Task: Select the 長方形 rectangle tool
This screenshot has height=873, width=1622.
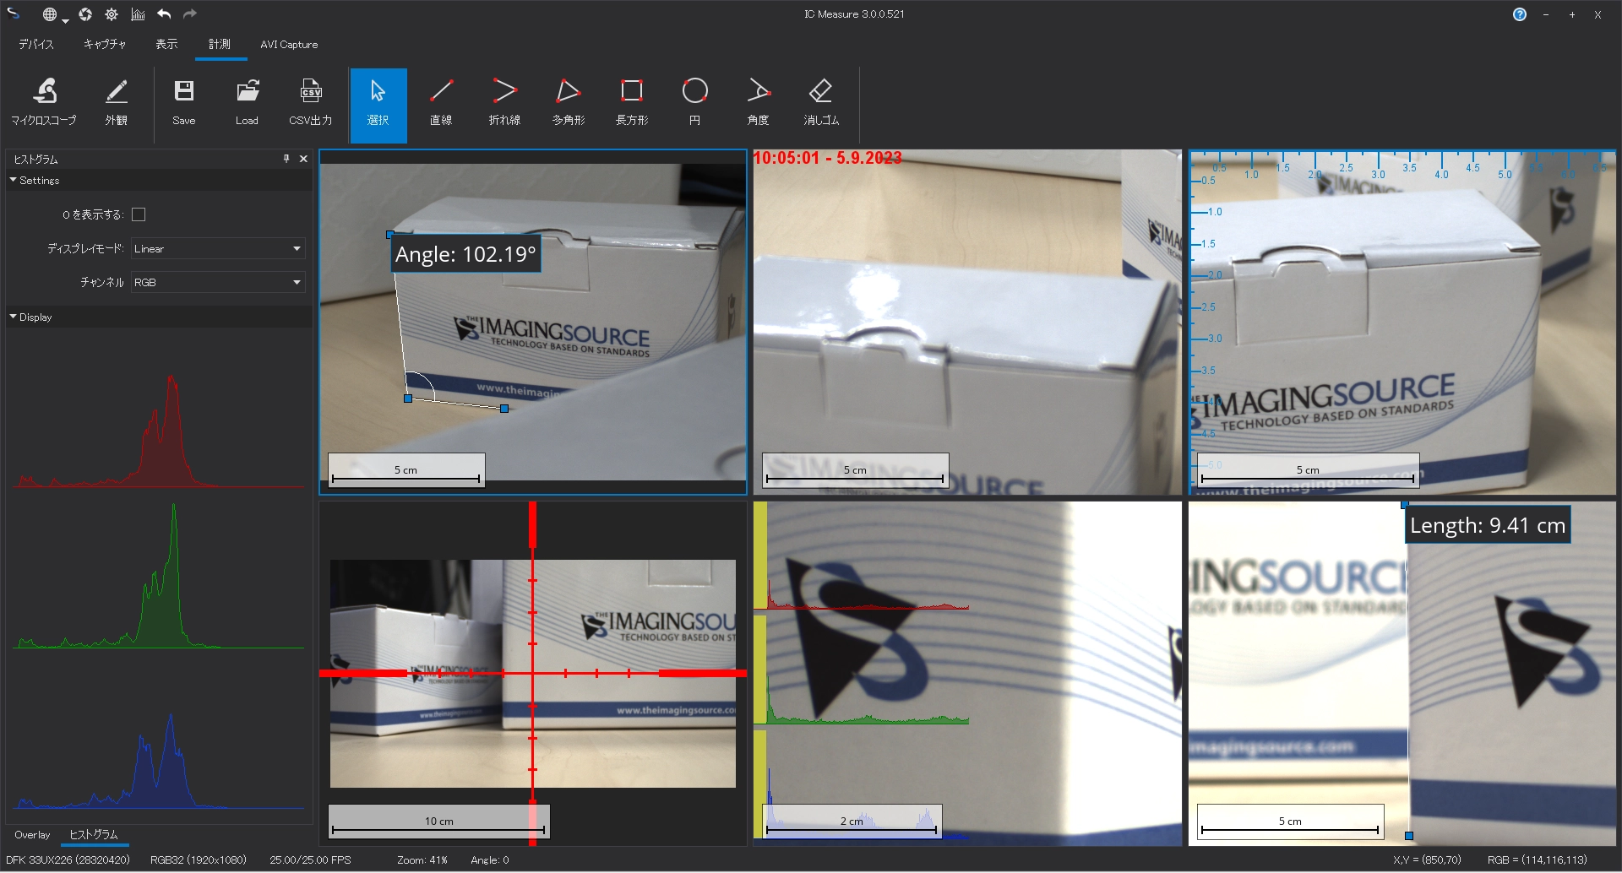Action: pyautogui.click(x=632, y=104)
